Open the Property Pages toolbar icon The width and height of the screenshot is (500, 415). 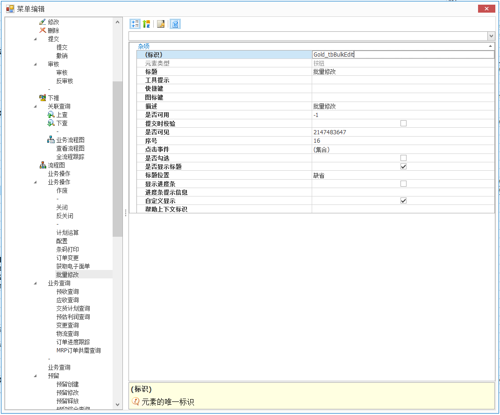pyautogui.click(x=161, y=24)
